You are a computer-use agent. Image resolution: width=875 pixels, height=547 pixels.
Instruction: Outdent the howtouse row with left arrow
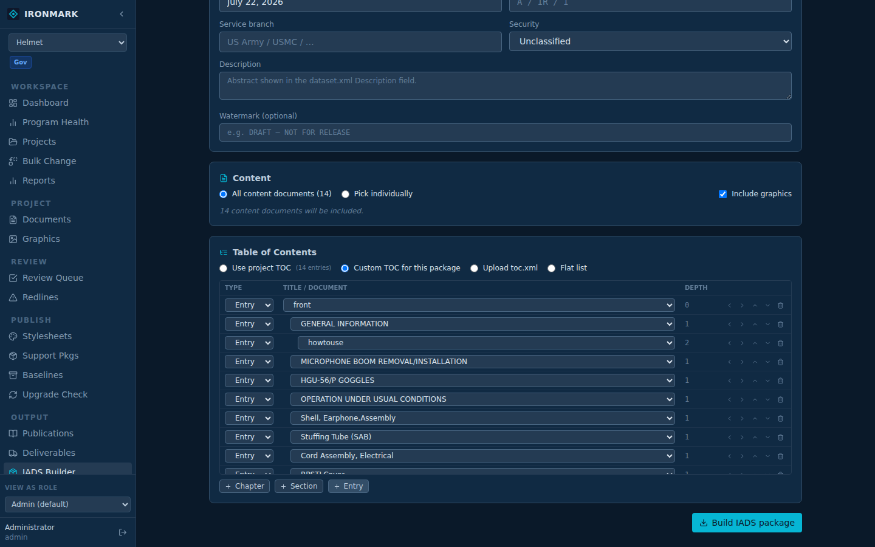729,343
